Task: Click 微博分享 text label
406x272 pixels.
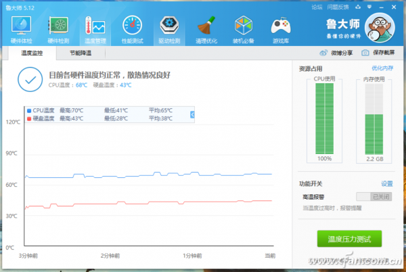Action: pos(342,53)
